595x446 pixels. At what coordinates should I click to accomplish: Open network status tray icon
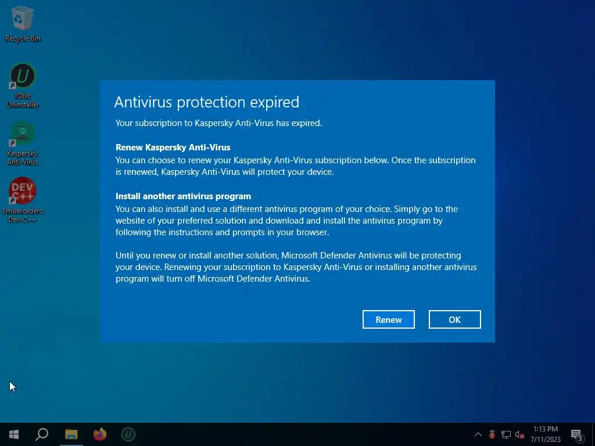pyautogui.click(x=506, y=434)
